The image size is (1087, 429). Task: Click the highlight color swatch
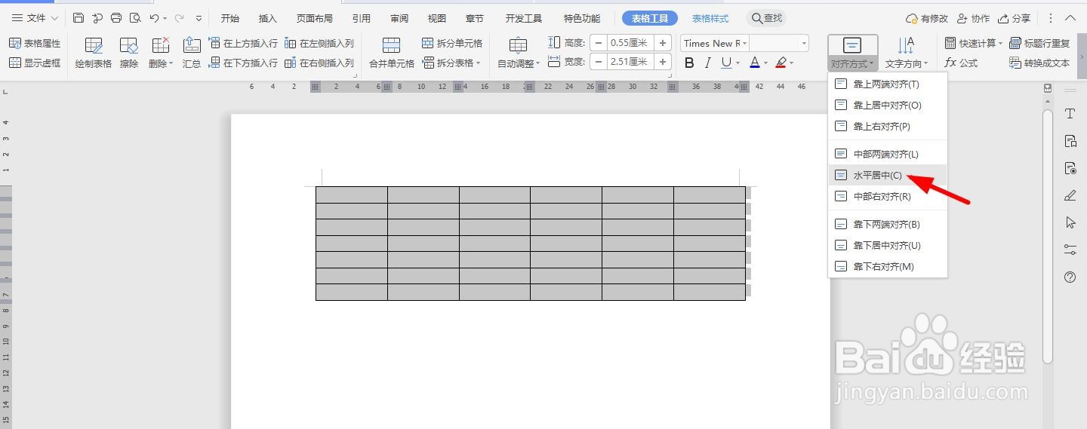coord(781,63)
